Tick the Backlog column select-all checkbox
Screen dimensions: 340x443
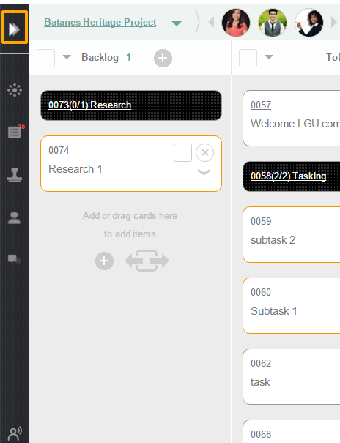pos(45,58)
